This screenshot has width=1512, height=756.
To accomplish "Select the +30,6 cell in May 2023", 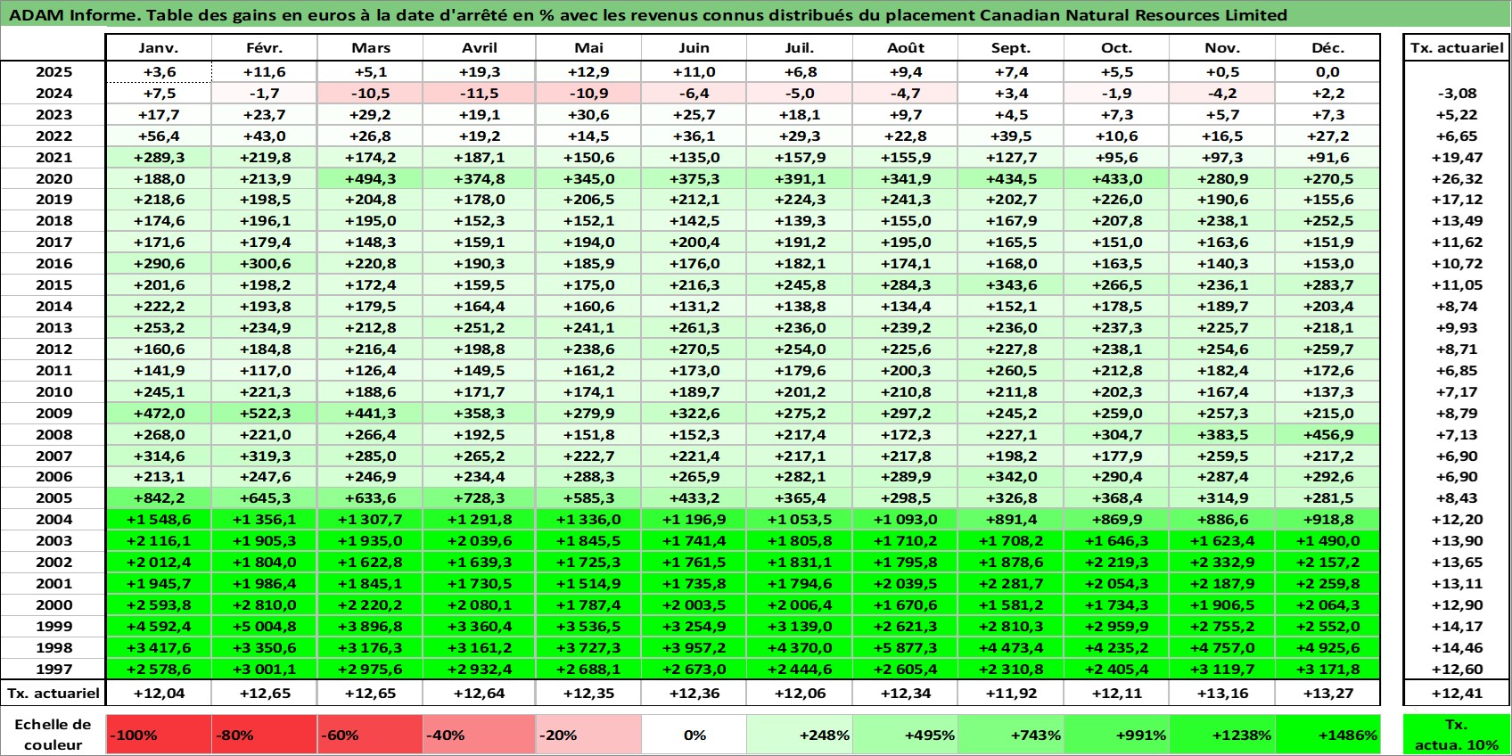I will [588, 115].
